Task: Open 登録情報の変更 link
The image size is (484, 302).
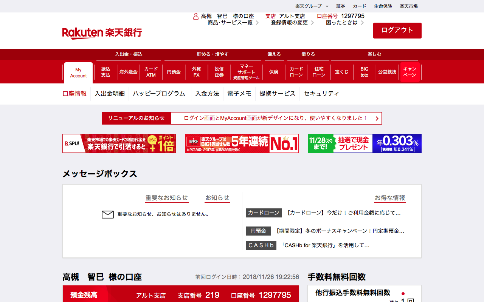Action: (292, 23)
